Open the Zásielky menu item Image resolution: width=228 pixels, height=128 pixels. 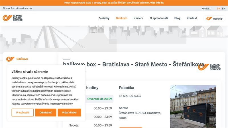[104, 18]
